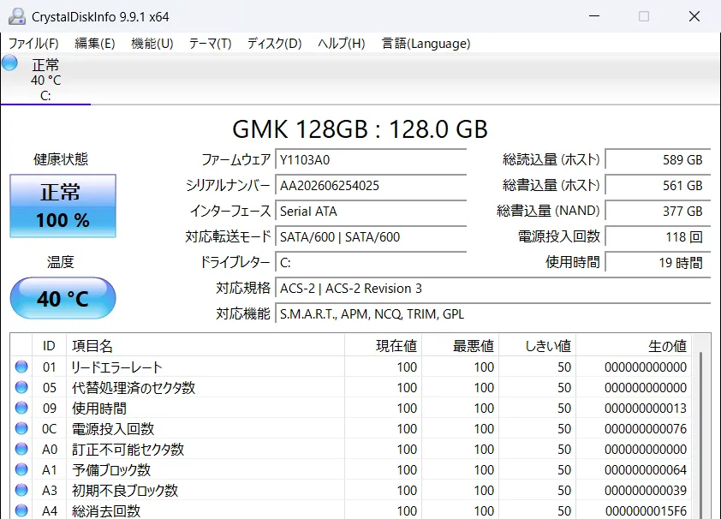Click the status circle for 05 代替処理済のセクタ数
This screenshot has height=519, width=721.
point(21,387)
